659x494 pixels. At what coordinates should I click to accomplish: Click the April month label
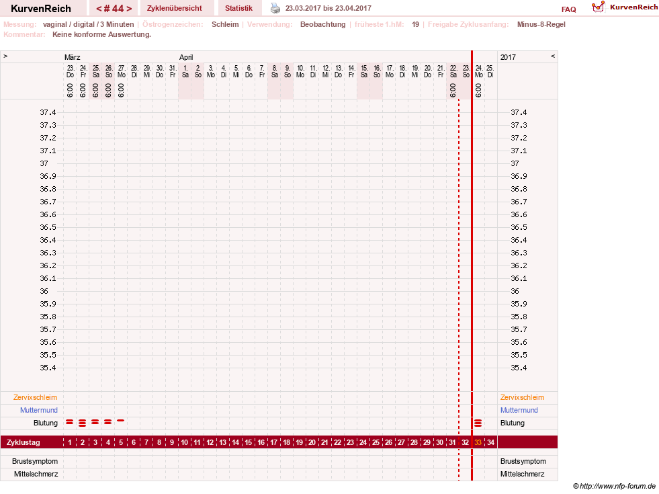click(186, 57)
